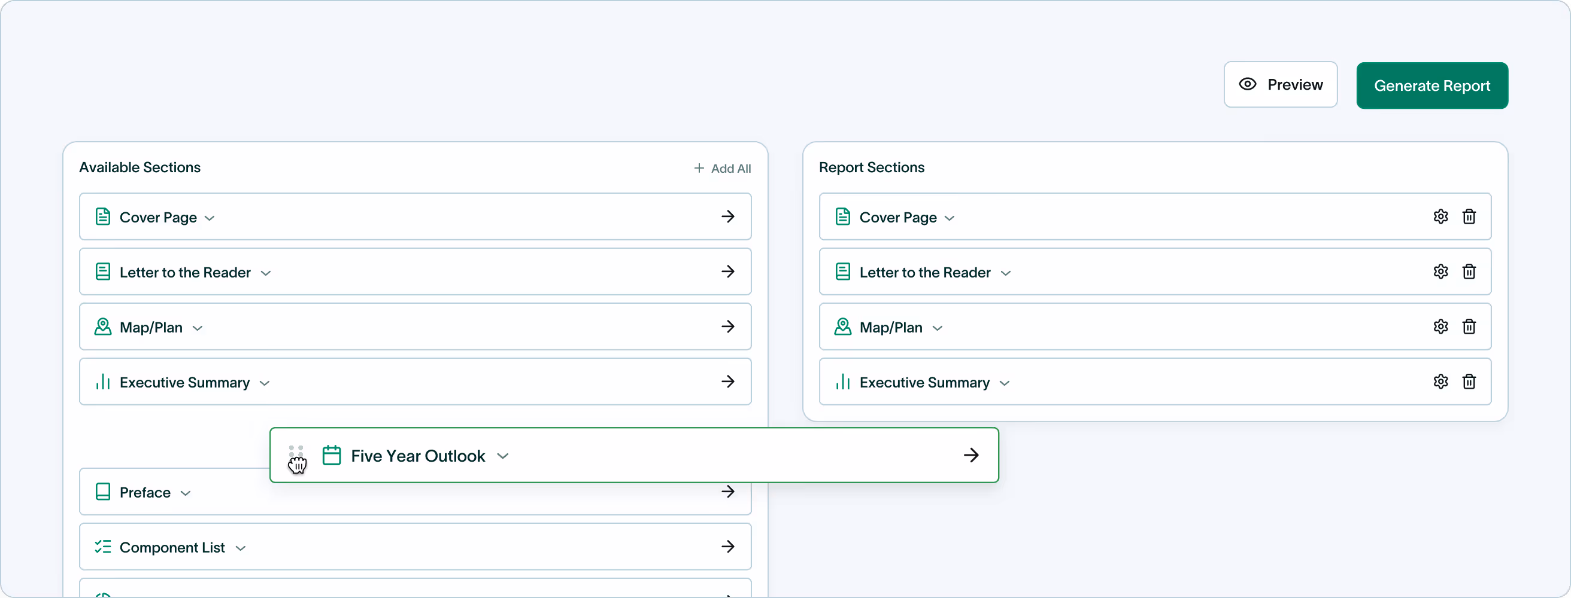Image resolution: width=1571 pixels, height=598 pixels.
Task: Click report Map/Plan pin icon
Action: click(x=842, y=327)
